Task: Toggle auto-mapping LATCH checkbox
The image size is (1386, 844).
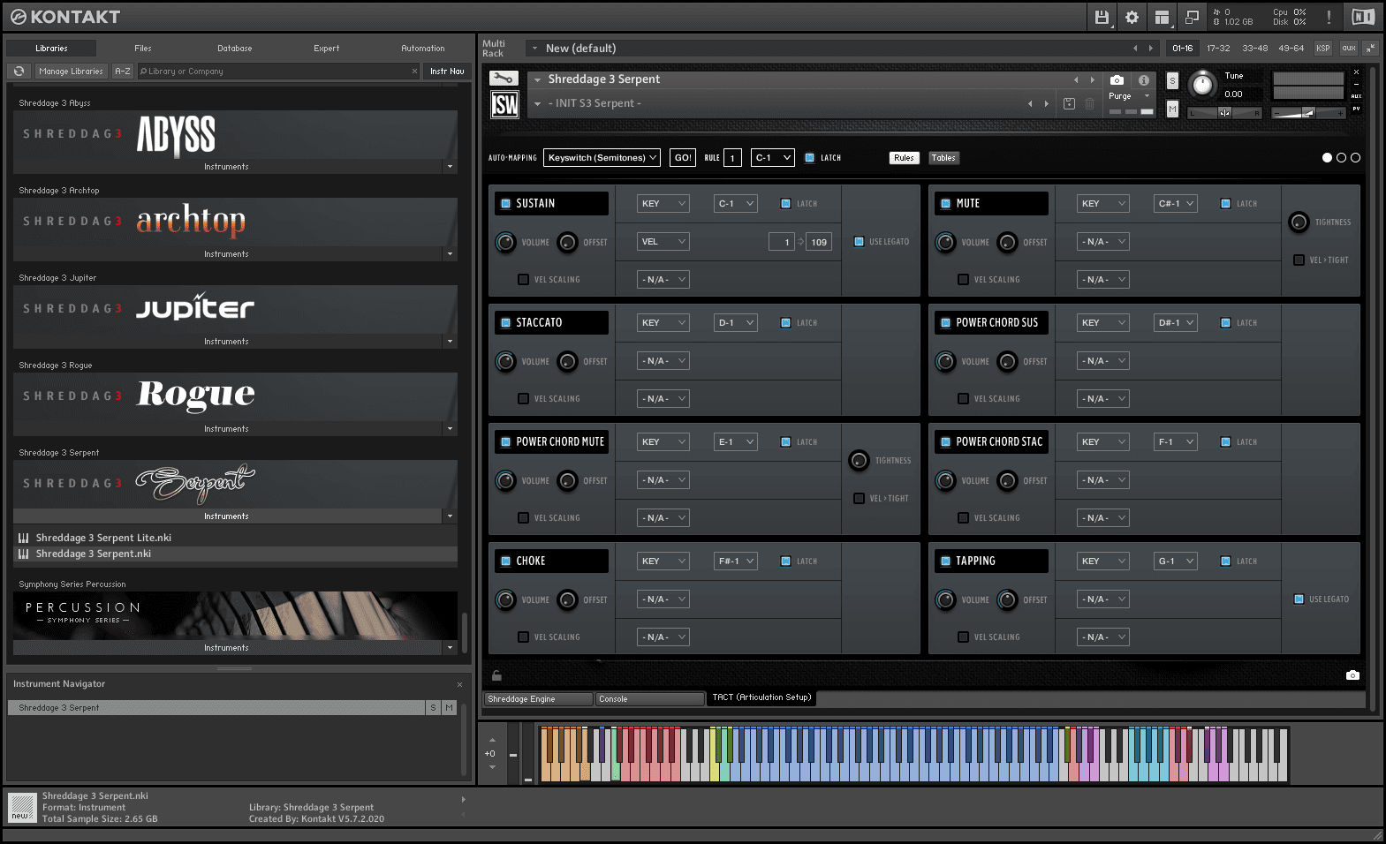Action: [809, 158]
